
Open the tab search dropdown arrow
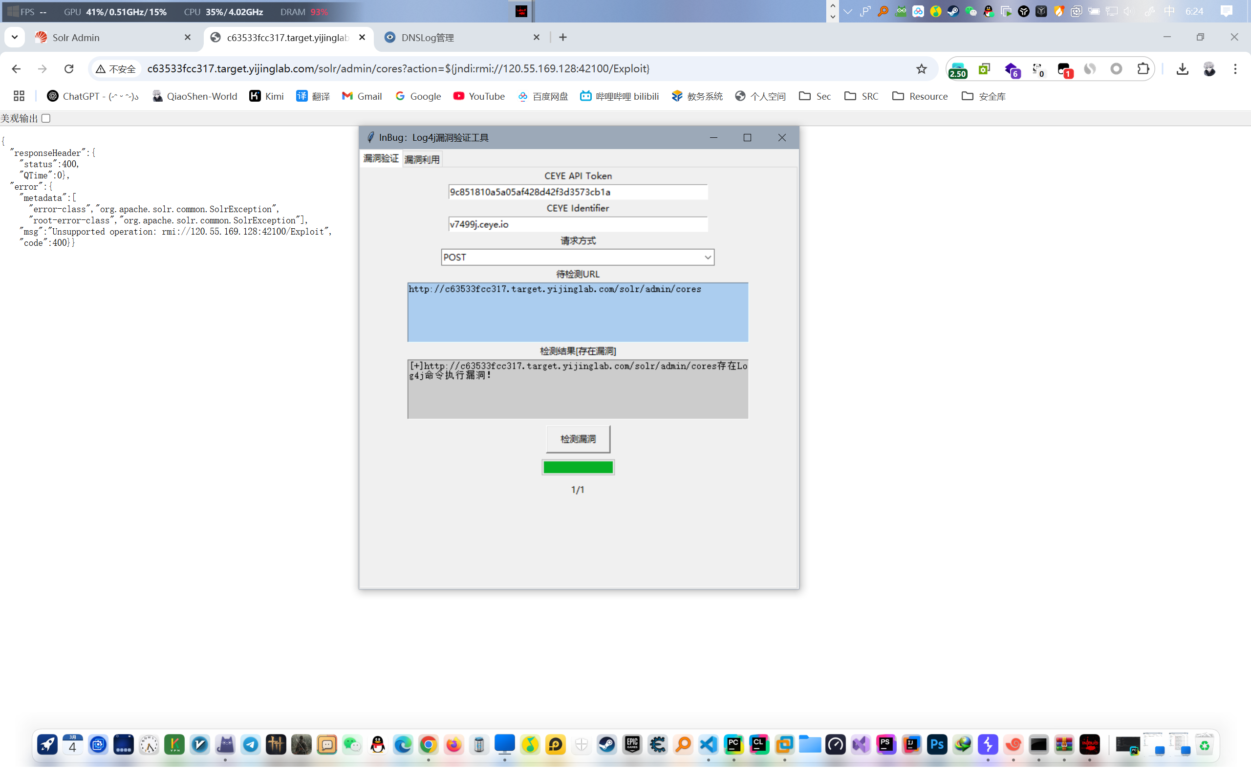coord(15,37)
